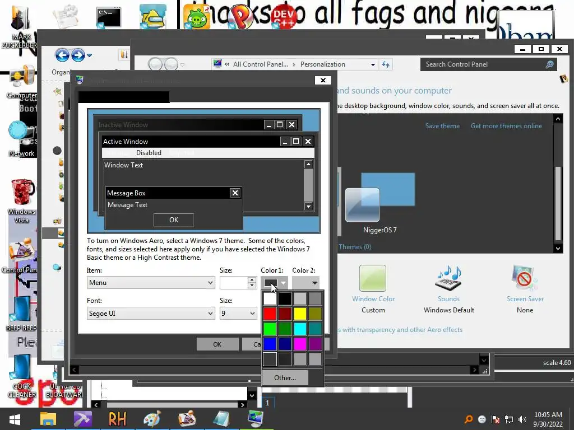Open the command prompt desktop icon
Image resolution: width=574 pixels, height=430 pixels.
coord(109,17)
